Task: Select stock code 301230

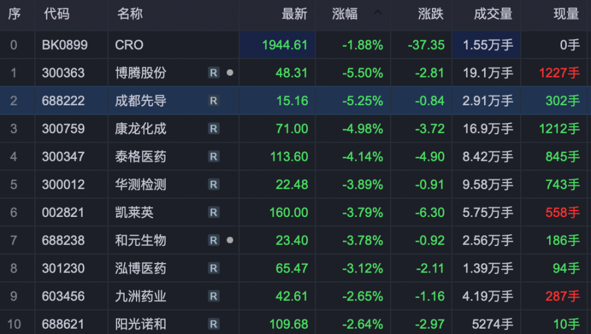Action: point(63,268)
